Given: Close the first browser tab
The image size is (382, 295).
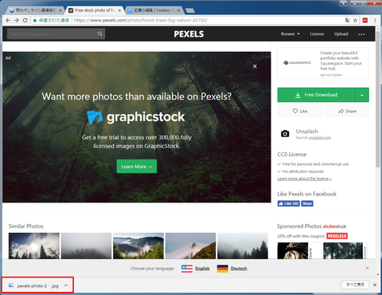Looking at the screenshot, I should [x=60, y=10].
